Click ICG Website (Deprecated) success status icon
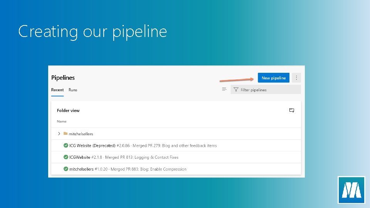 coord(66,146)
